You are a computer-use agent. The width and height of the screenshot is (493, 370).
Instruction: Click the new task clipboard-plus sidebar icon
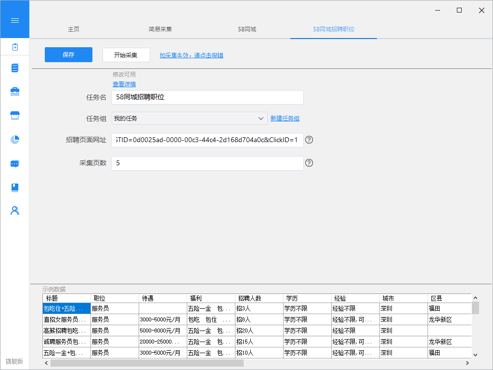point(15,47)
